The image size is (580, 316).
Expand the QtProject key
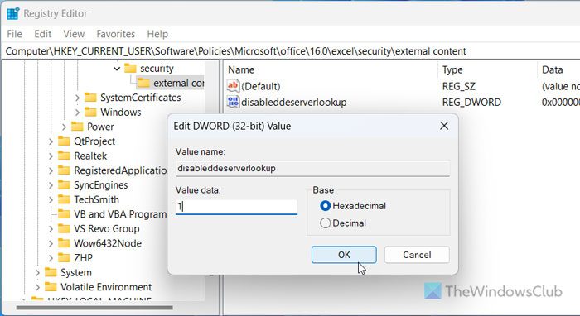pos(51,141)
